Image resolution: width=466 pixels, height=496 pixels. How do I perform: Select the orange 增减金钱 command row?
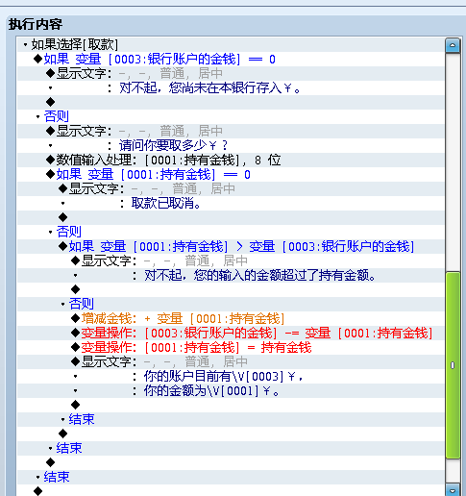(x=231, y=318)
